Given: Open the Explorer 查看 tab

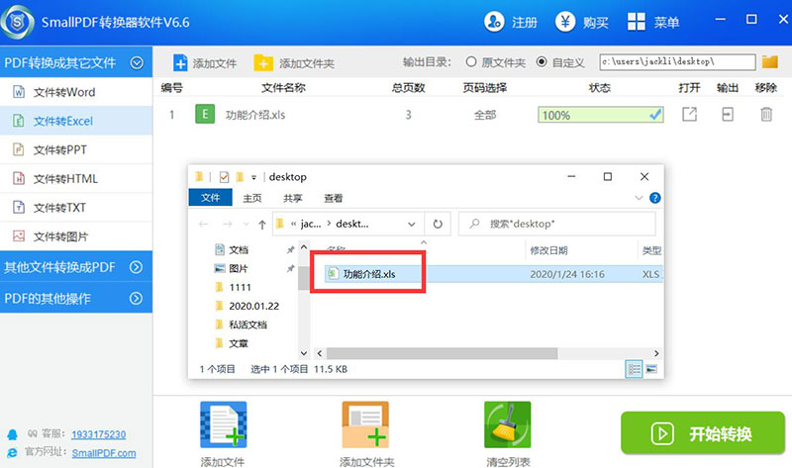Looking at the screenshot, I should coord(333,198).
